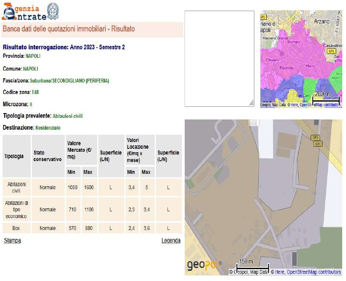Open the Stampa print link
This screenshot has height=281, width=346.
(x=12, y=241)
